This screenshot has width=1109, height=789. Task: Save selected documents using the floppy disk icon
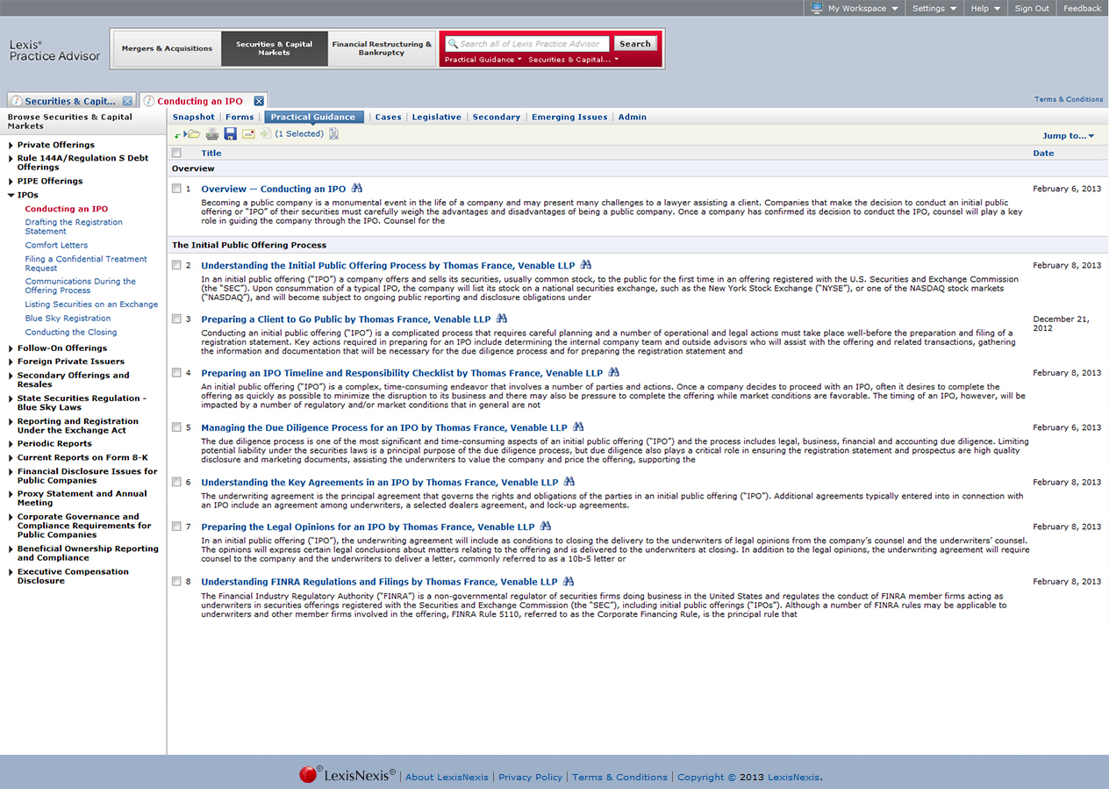coord(231,134)
